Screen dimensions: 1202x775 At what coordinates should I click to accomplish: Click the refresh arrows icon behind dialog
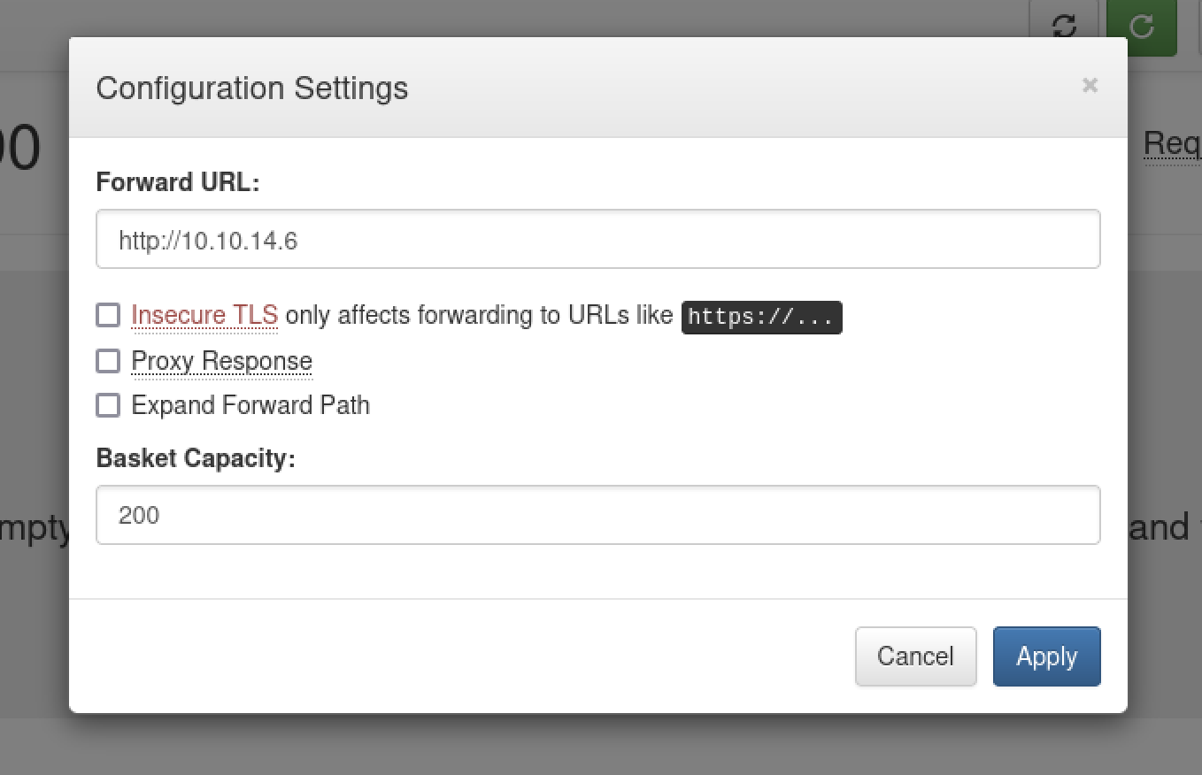[1065, 27]
